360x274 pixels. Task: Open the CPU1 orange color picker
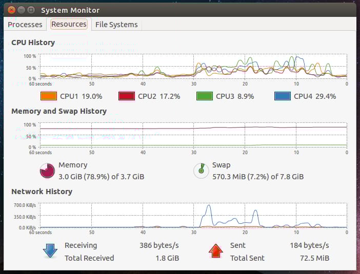(x=48, y=96)
